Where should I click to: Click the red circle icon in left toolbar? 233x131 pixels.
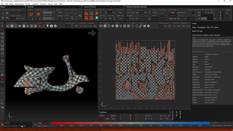(2, 79)
